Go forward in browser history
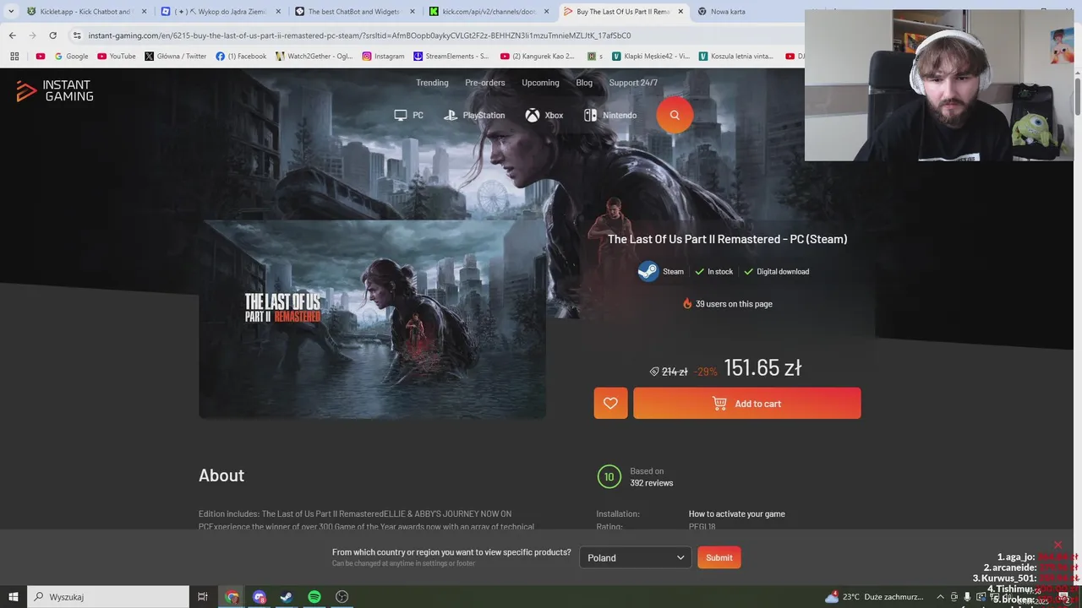The height and width of the screenshot is (608, 1082). tap(32, 35)
